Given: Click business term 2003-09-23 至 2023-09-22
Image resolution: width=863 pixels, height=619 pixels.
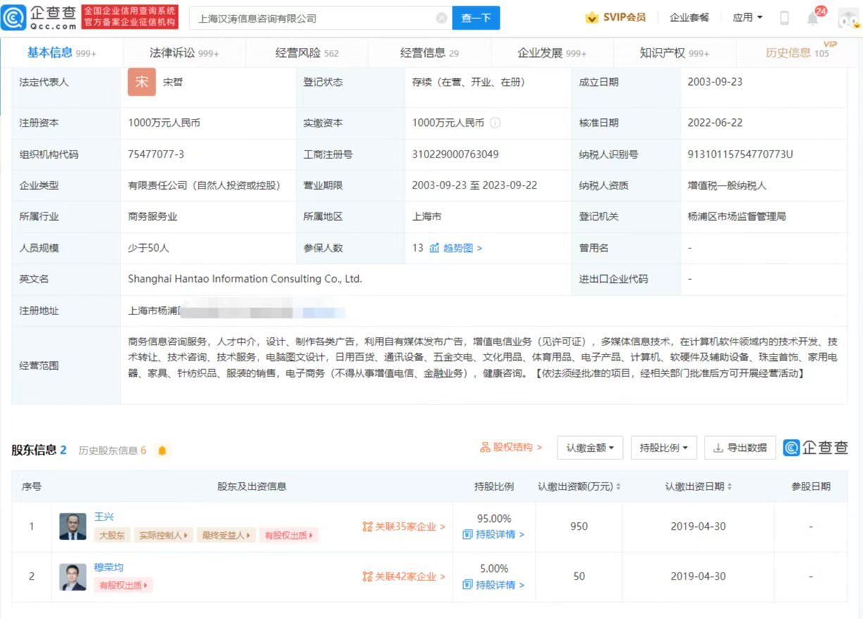Looking at the screenshot, I should point(474,186).
